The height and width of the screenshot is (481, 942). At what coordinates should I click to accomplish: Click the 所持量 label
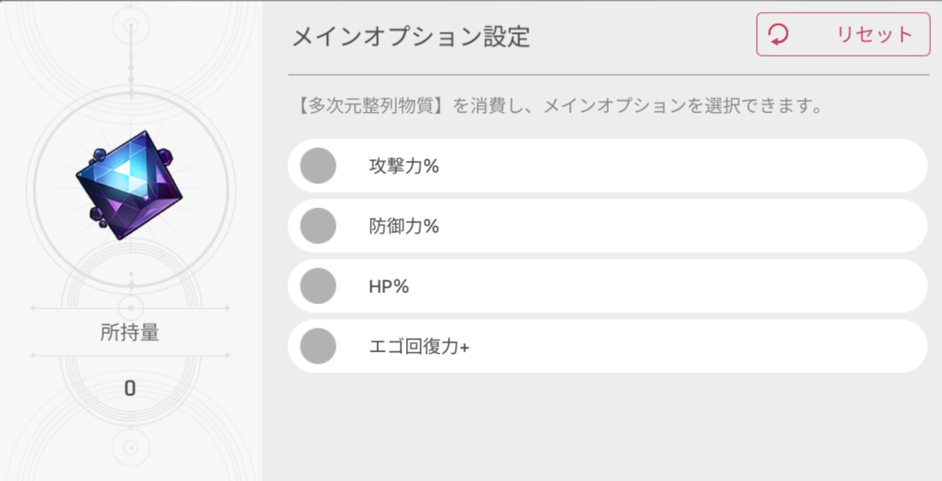click(x=130, y=332)
